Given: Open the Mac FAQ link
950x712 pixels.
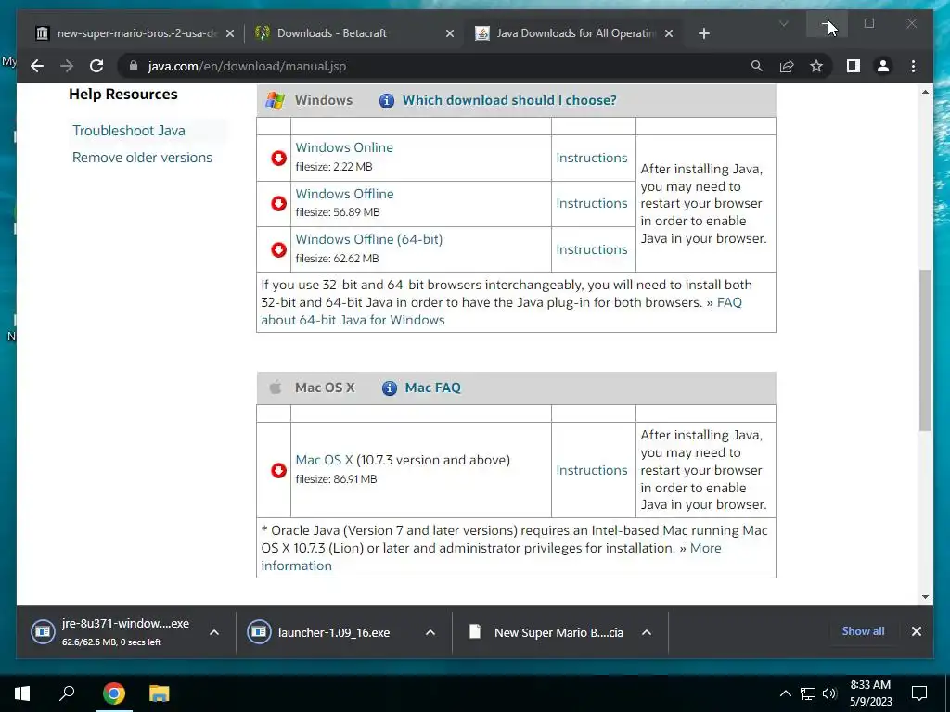Looking at the screenshot, I should point(432,388).
